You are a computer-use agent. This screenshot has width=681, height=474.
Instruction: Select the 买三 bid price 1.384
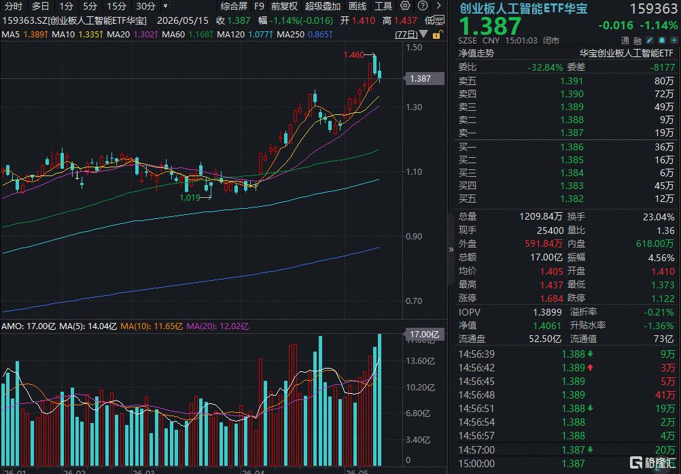[x=572, y=173]
